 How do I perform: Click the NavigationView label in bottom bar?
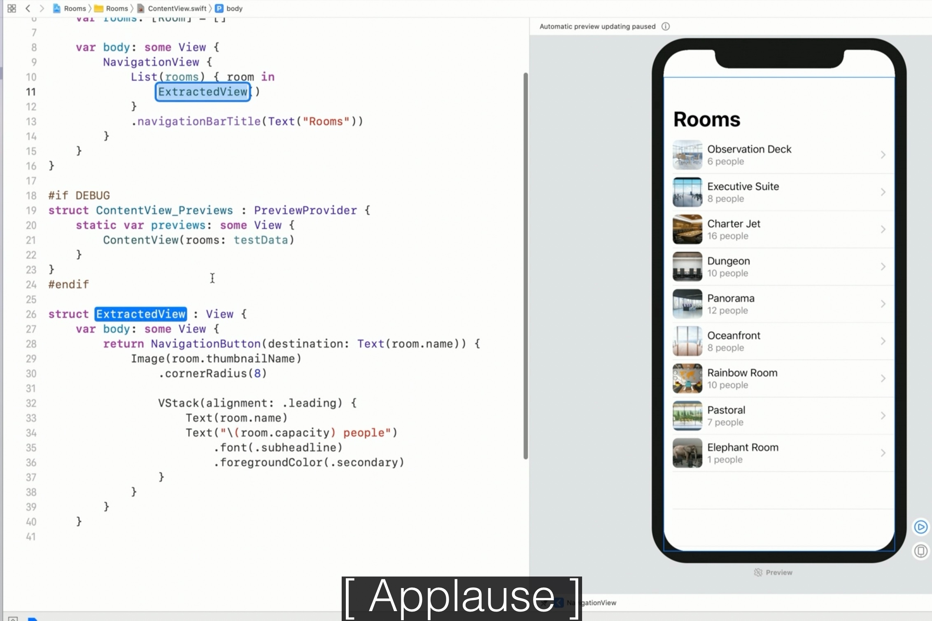pyautogui.click(x=599, y=603)
